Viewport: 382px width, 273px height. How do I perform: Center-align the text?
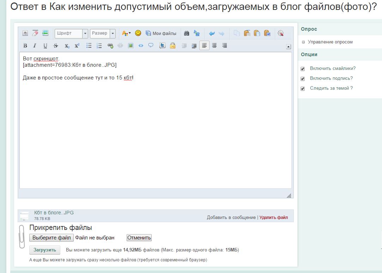214,46
